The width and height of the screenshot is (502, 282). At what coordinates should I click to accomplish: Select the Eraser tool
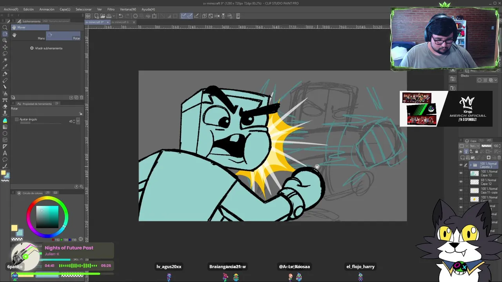pos(5,107)
